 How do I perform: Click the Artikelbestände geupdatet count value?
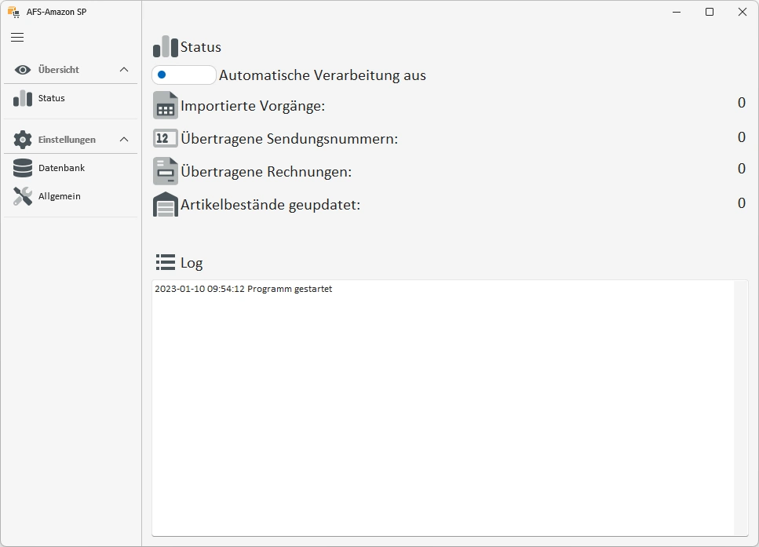(x=742, y=202)
